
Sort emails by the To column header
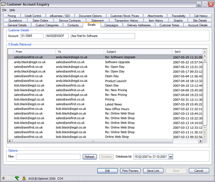pos(80,52)
